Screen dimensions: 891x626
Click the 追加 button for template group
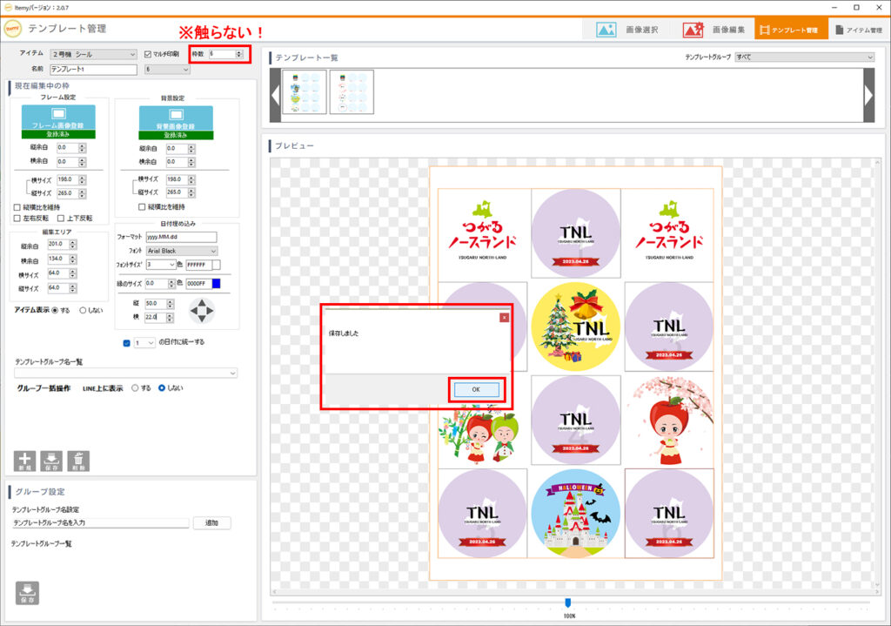[x=211, y=523]
